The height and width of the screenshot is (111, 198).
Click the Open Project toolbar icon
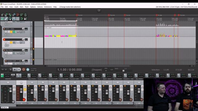tap(6, 15)
